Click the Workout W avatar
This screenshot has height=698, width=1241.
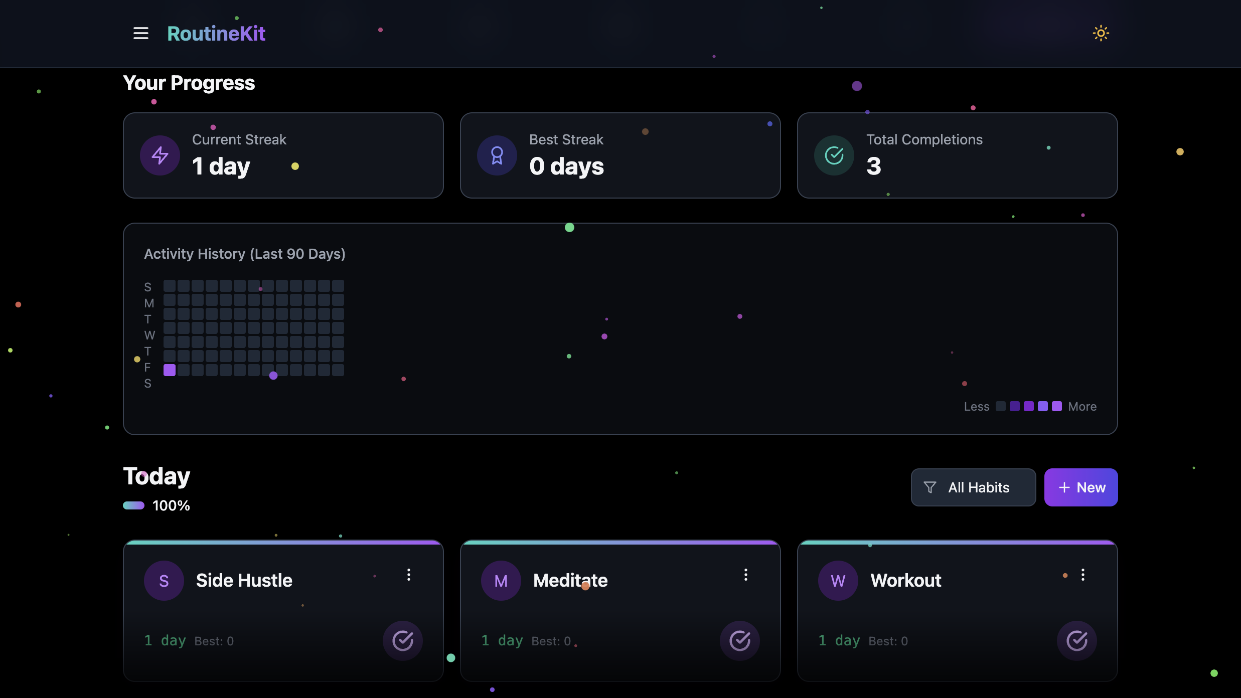(838, 581)
